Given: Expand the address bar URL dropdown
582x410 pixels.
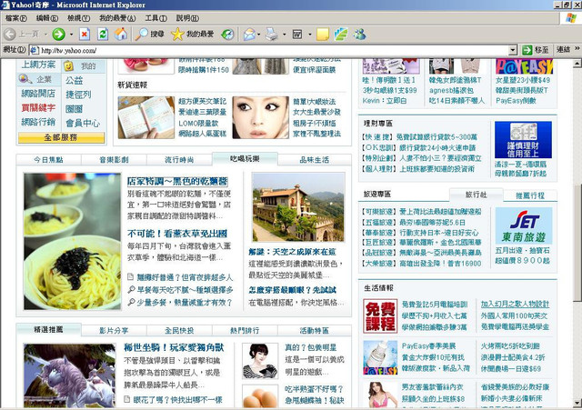Looking at the screenshot, I should (x=513, y=50).
